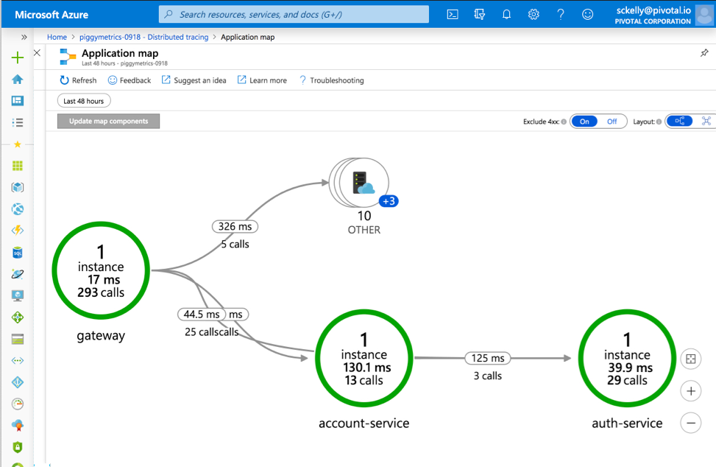The width and height of the screenshot is (716, 467).
Task: Open the Favorites star in the sidebar
Action: click(x=16, y=144)
